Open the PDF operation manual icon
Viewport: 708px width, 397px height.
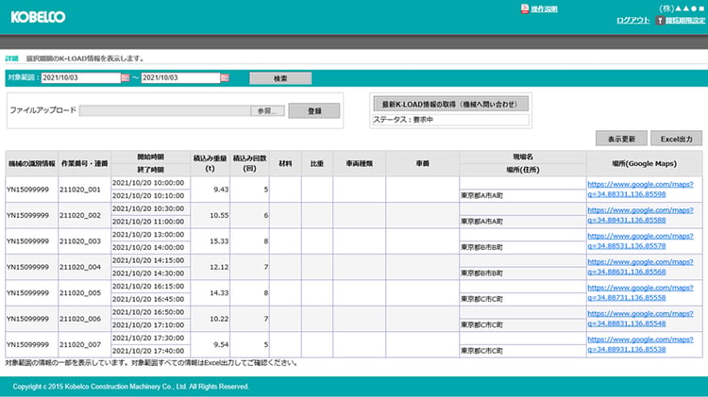524,8
